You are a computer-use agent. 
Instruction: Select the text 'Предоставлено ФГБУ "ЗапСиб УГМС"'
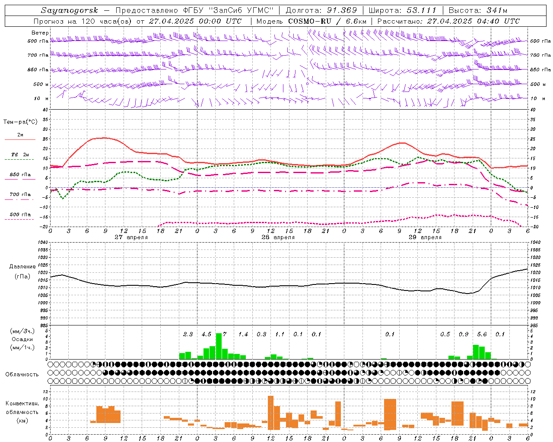[194, 10]
